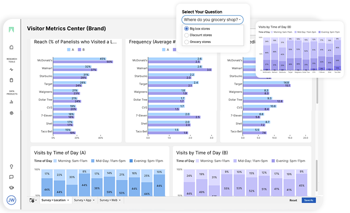Viewport: 350px width, 213px height.
Task: Click the main Visits by Time of Day (B) title
Action: 202,153
